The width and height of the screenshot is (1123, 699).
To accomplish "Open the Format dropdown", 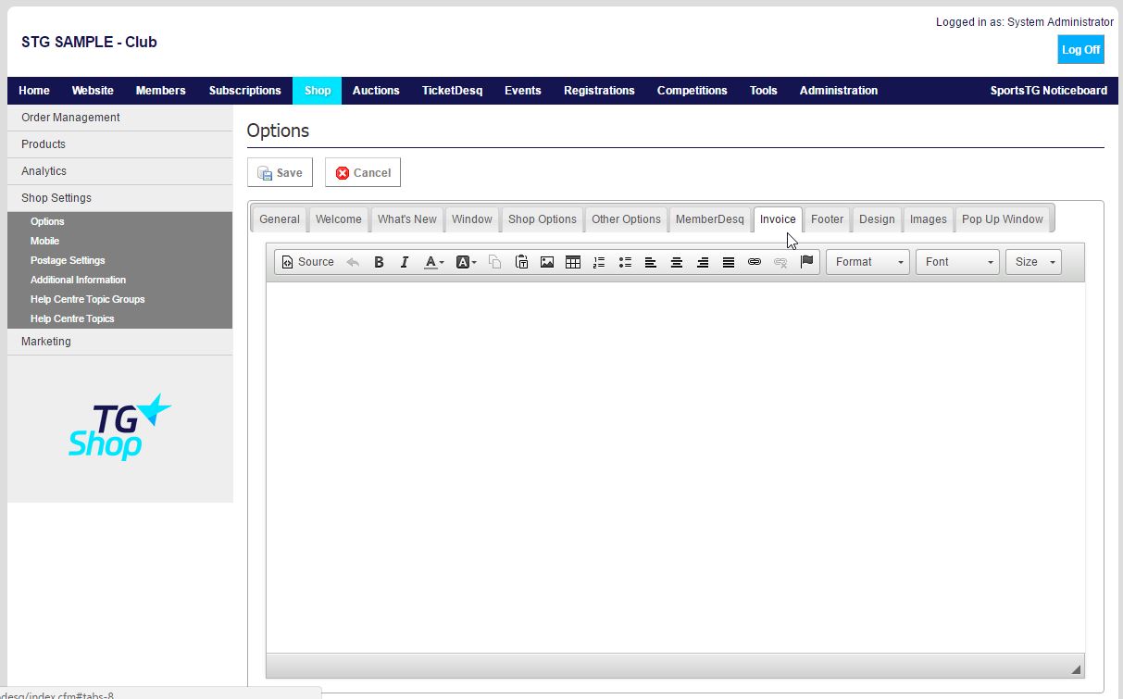I will [867, 262].
